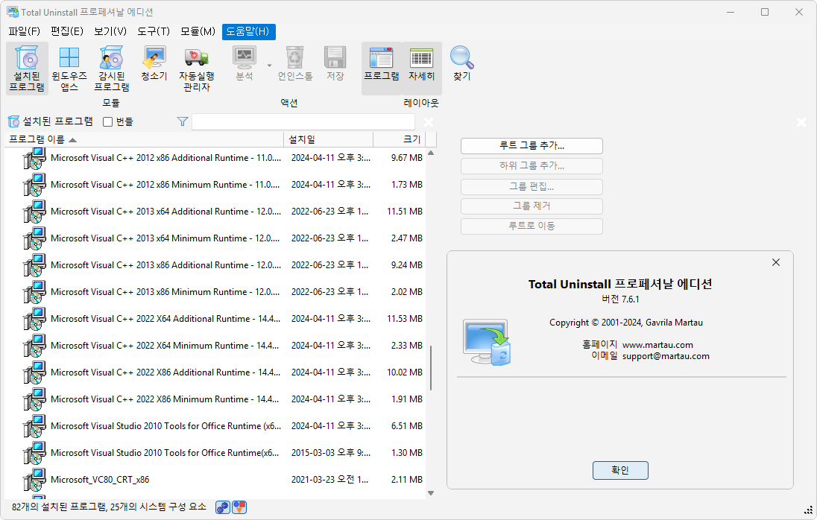Clear the filter box with X icon

click(429, 121)
